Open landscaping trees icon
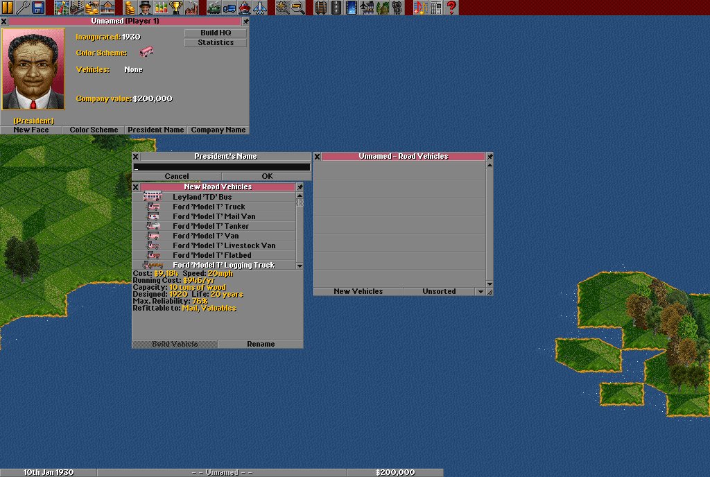This screenshot has width=710, height=477. 383,7
